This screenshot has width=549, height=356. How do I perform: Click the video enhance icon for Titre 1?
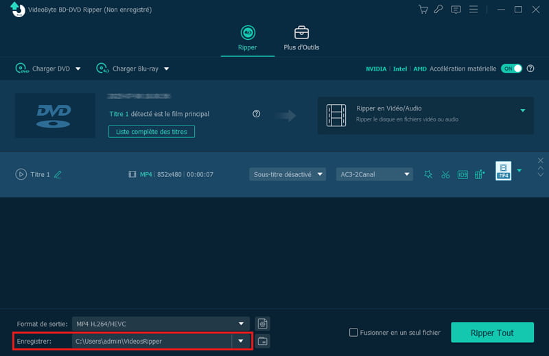pyautogui.click(x=480, y=174)
